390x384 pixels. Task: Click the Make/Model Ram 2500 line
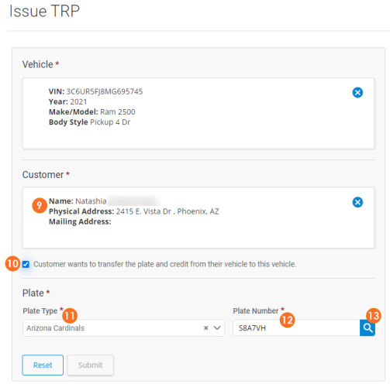(x=92, y=111)
